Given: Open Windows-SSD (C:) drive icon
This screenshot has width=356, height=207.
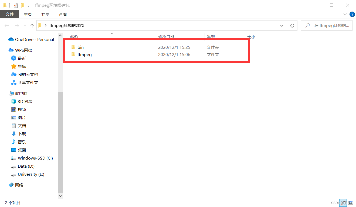Looking at the screenshot, I should 14,158.
